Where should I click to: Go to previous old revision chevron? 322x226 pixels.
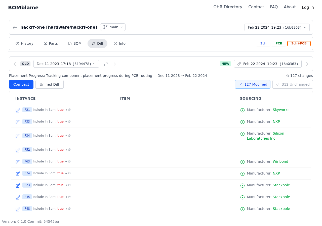(x=15, y=64)
